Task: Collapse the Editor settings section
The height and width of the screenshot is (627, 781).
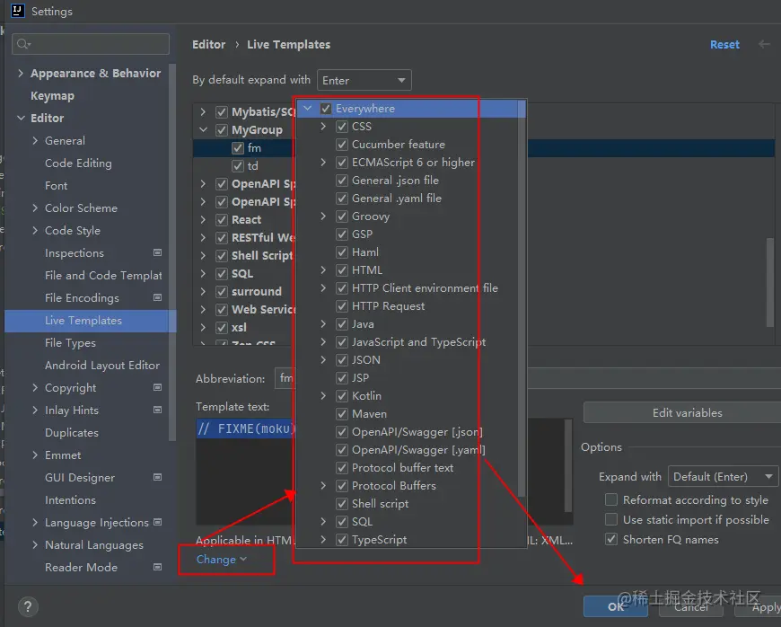Action: [x=21, y=118]
